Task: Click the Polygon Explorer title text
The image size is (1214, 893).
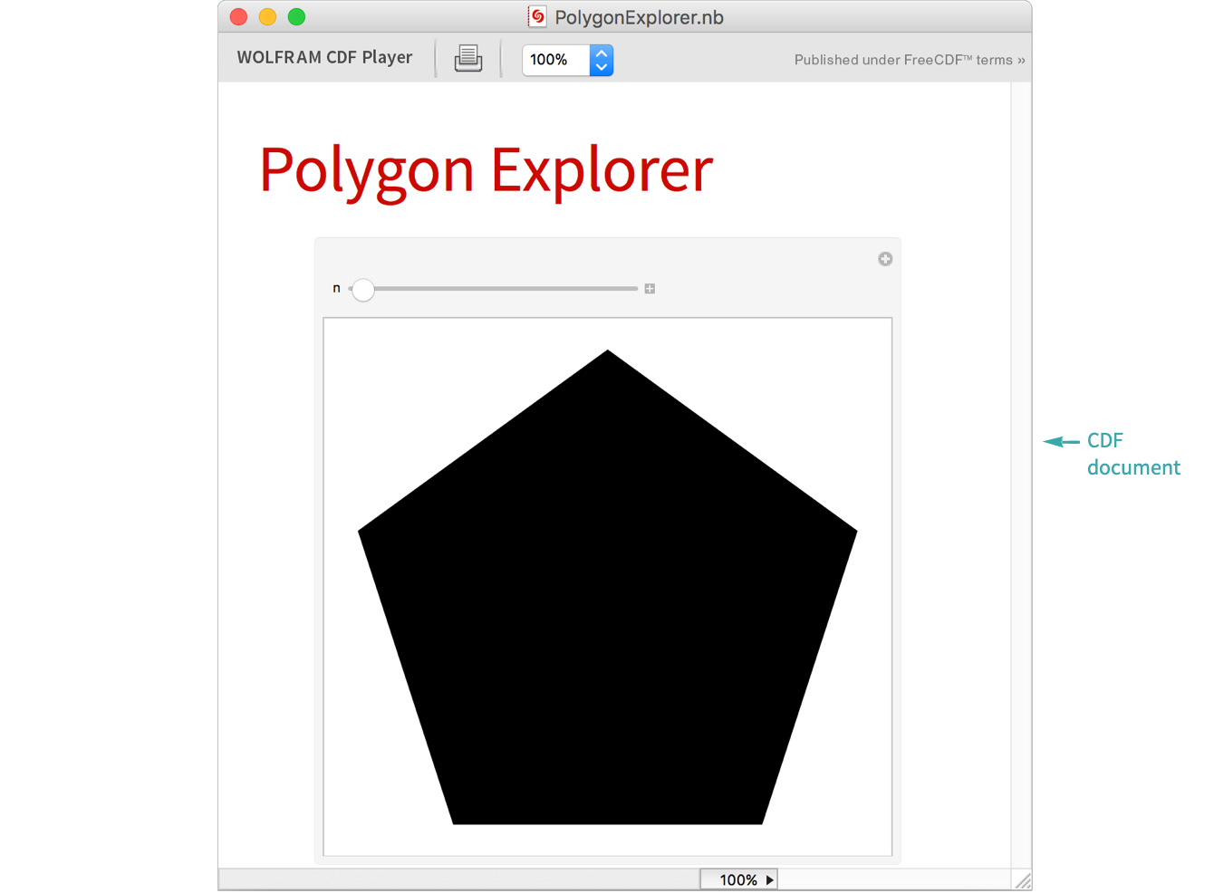Action: click(486, 170)
